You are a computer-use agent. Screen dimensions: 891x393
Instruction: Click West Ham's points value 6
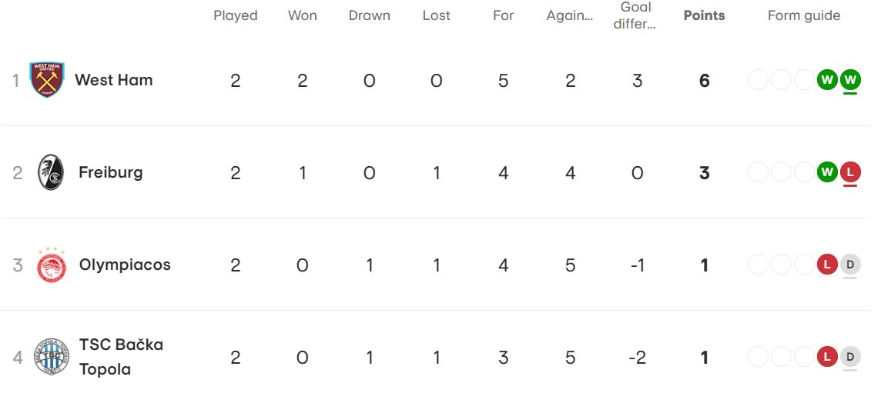[x=704, y=81]
